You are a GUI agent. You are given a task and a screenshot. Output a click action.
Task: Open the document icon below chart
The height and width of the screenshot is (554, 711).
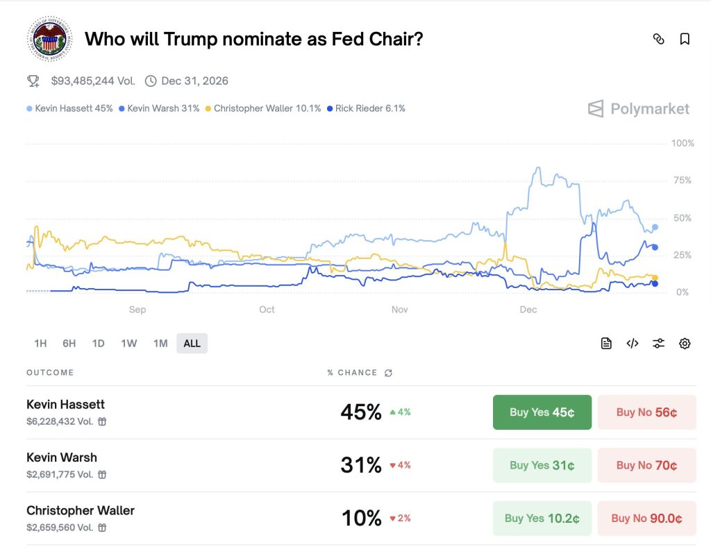606,343
